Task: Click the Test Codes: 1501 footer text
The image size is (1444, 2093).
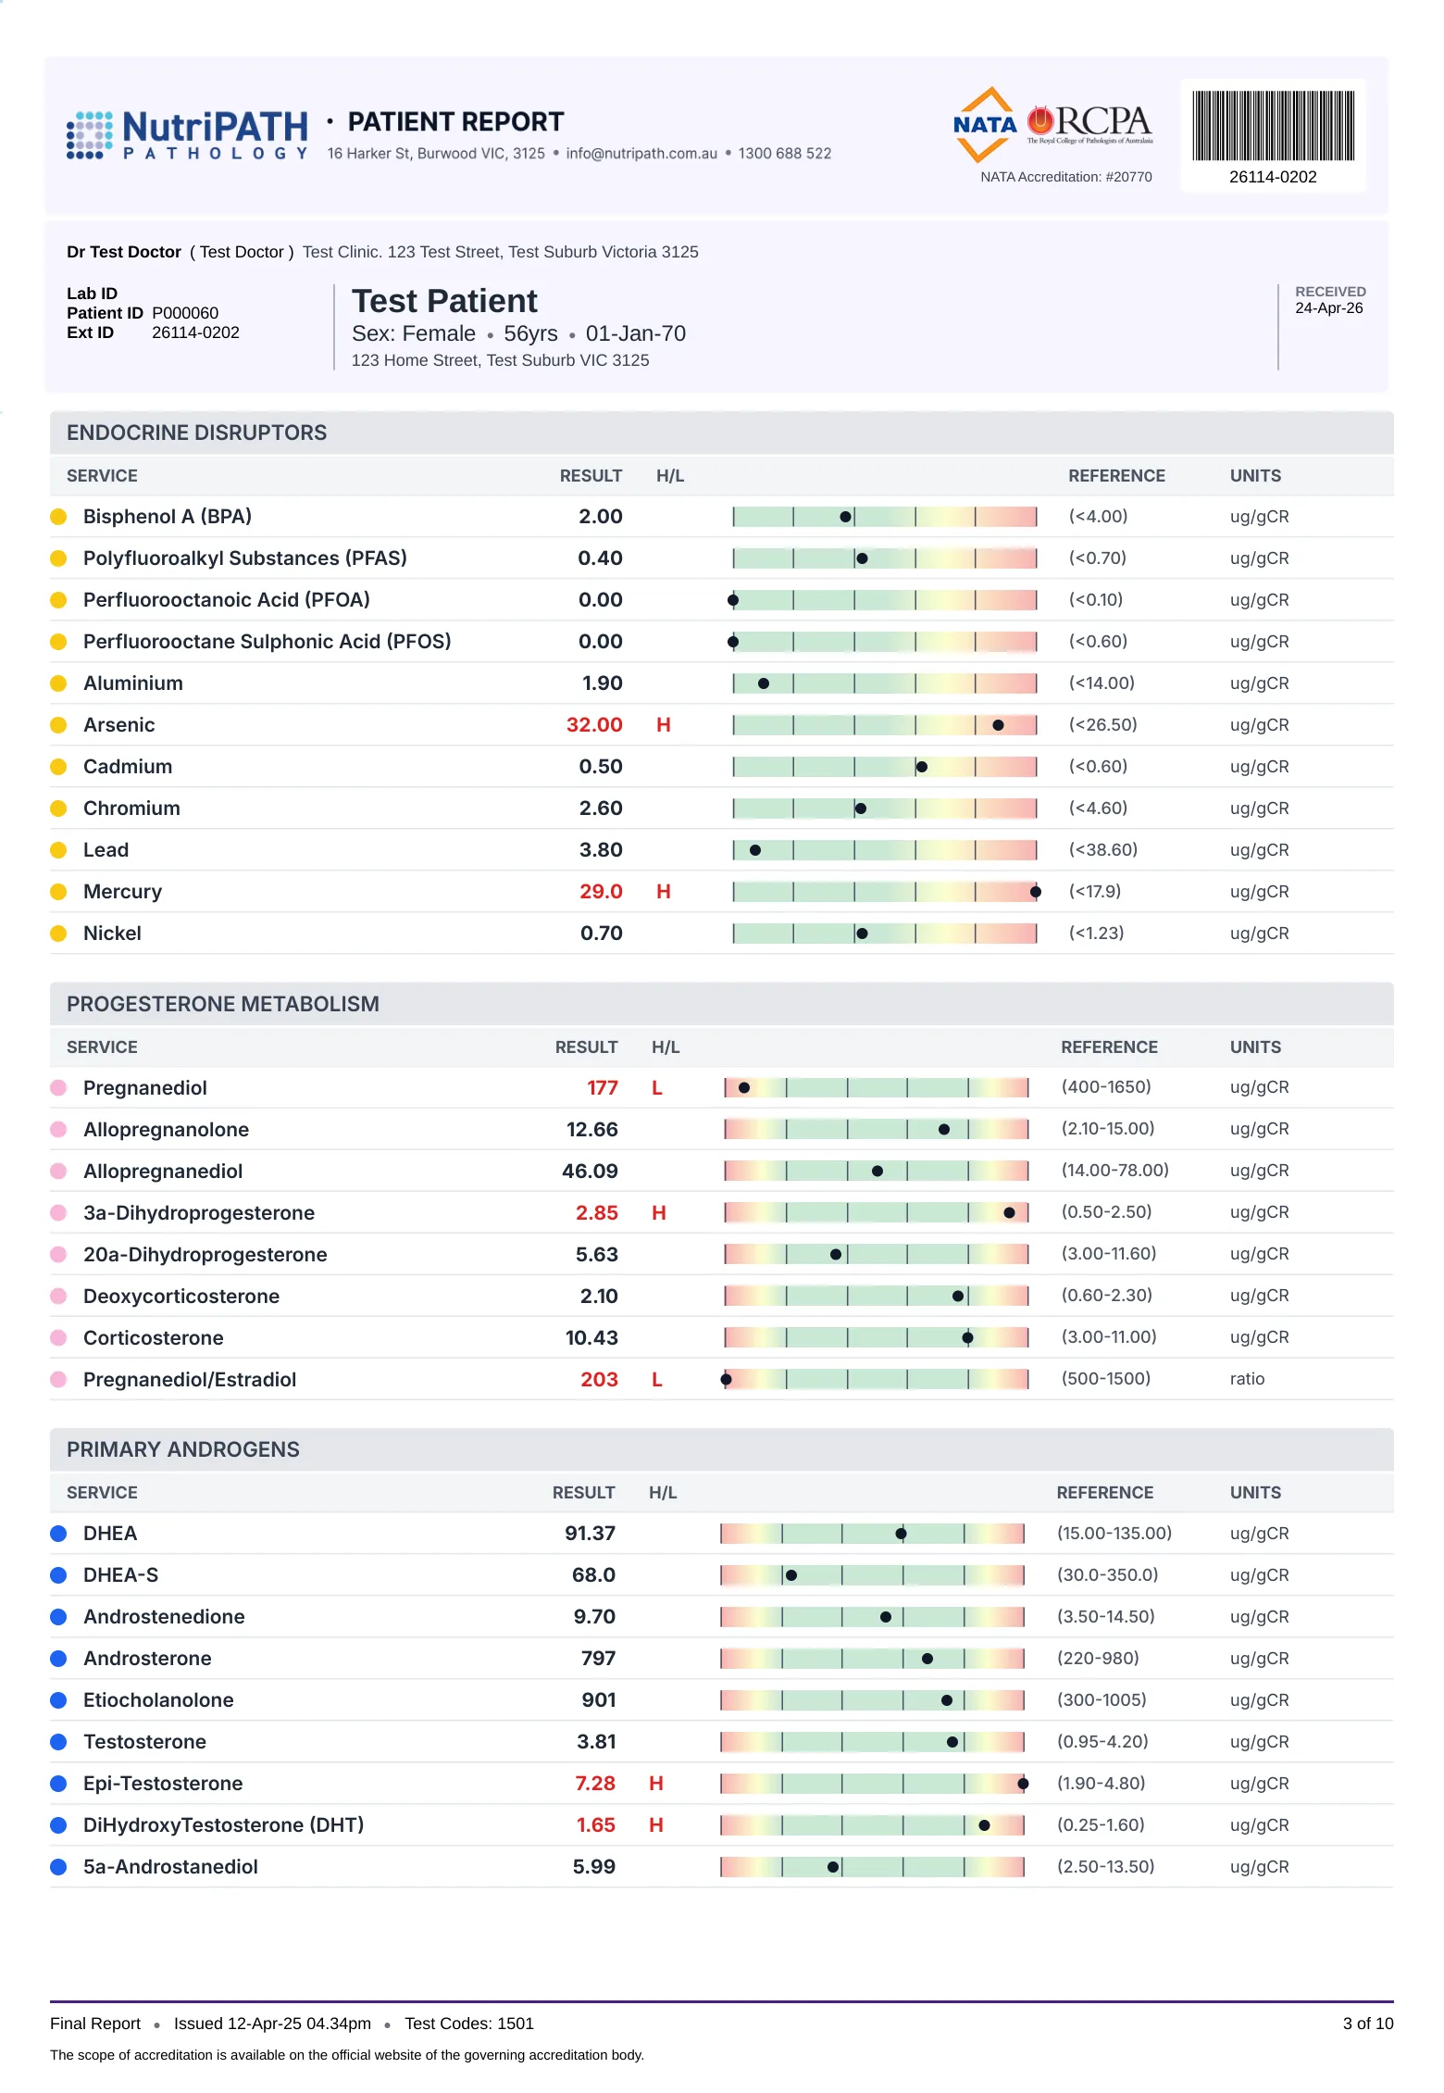Action: 469,2024
